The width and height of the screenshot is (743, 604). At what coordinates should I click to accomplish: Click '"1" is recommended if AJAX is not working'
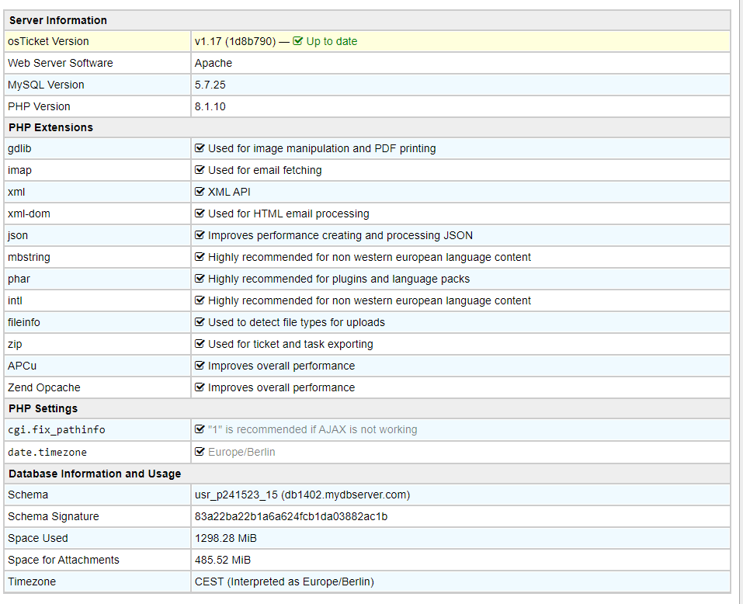(312, 429)
